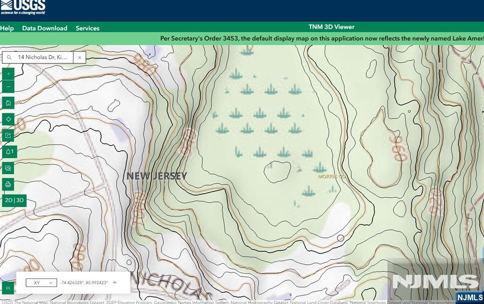The height and width of the screenshot is (304, 484).
Task: Click the small circle marker on the map
Action: 340,238
